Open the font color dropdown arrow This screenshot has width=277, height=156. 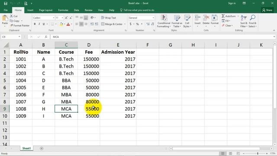click(71, 24)
